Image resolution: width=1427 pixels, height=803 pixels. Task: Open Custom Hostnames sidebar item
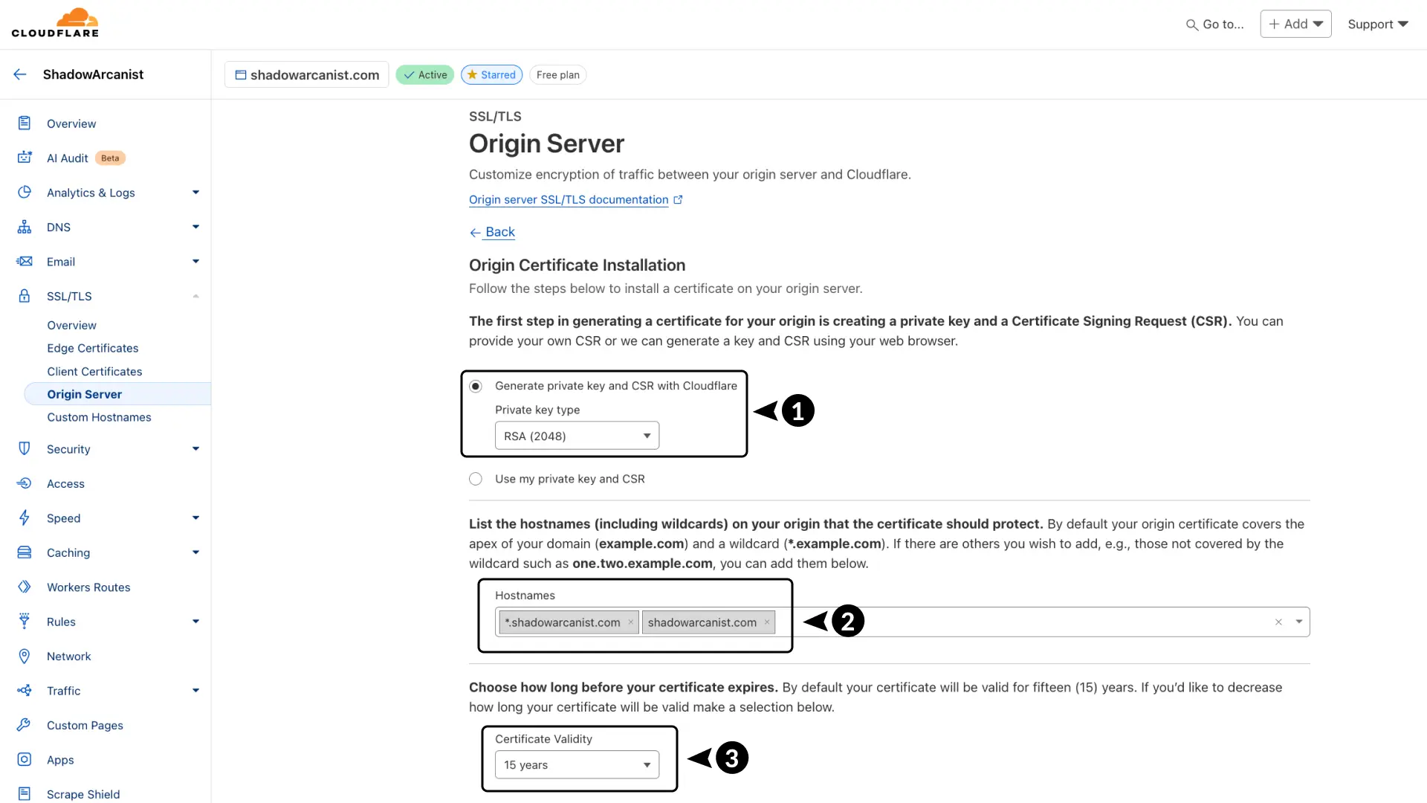tap(99, 417)
